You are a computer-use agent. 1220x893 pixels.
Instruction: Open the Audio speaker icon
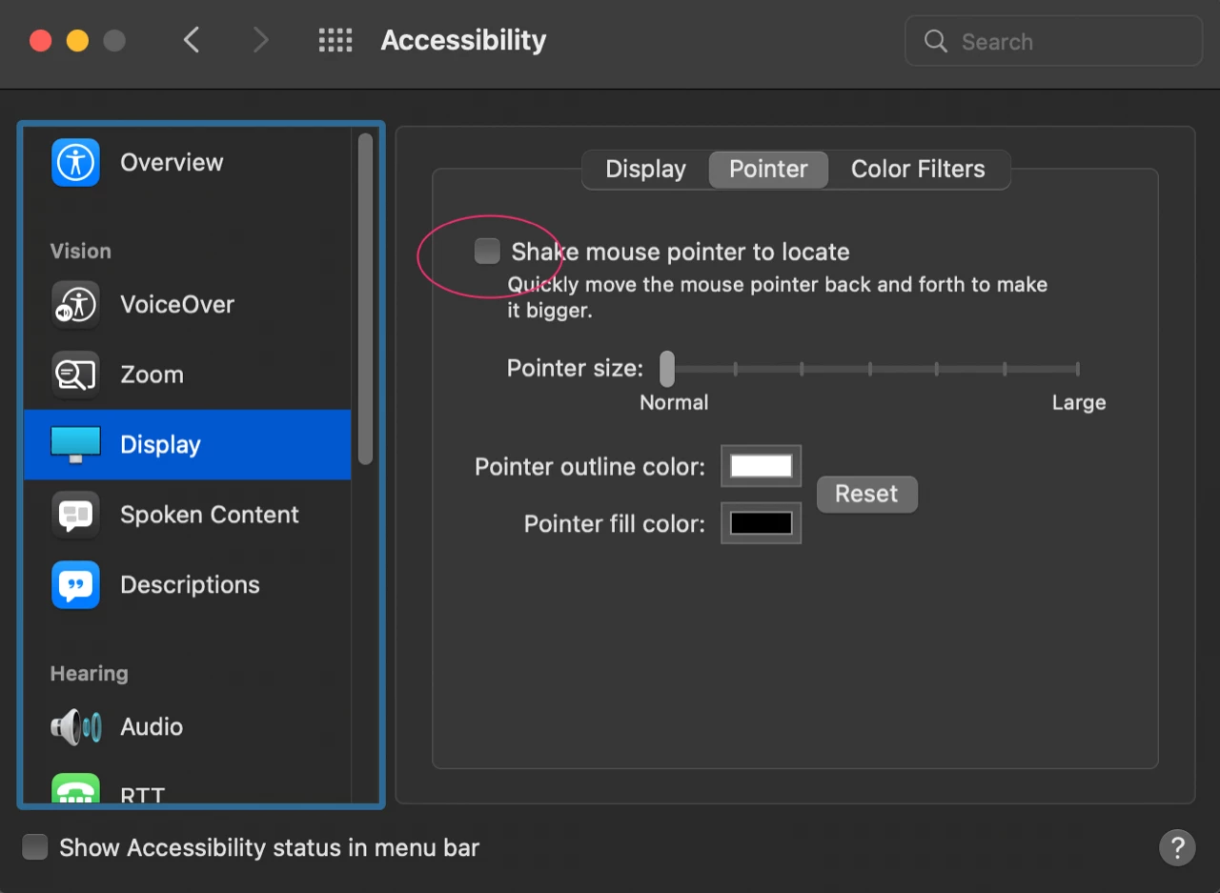click(x=75, y=727)
